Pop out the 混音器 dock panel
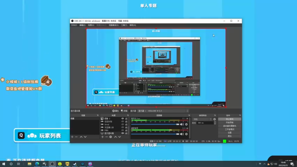Screen dimensions: 297x167 point(189,115)
